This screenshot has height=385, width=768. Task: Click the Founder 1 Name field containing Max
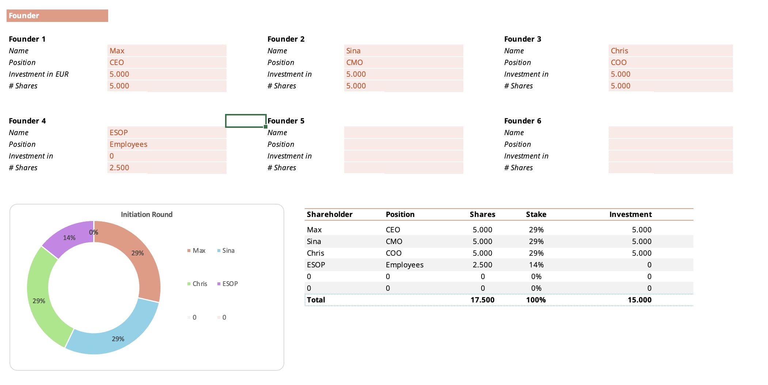point(167,51)
